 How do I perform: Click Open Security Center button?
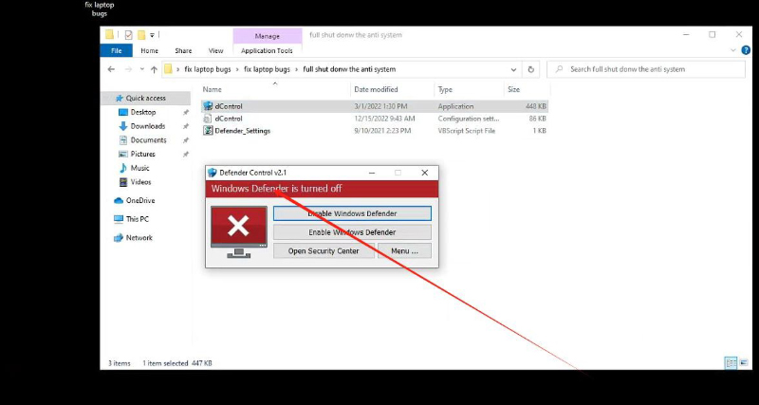[x=324, y=251]
